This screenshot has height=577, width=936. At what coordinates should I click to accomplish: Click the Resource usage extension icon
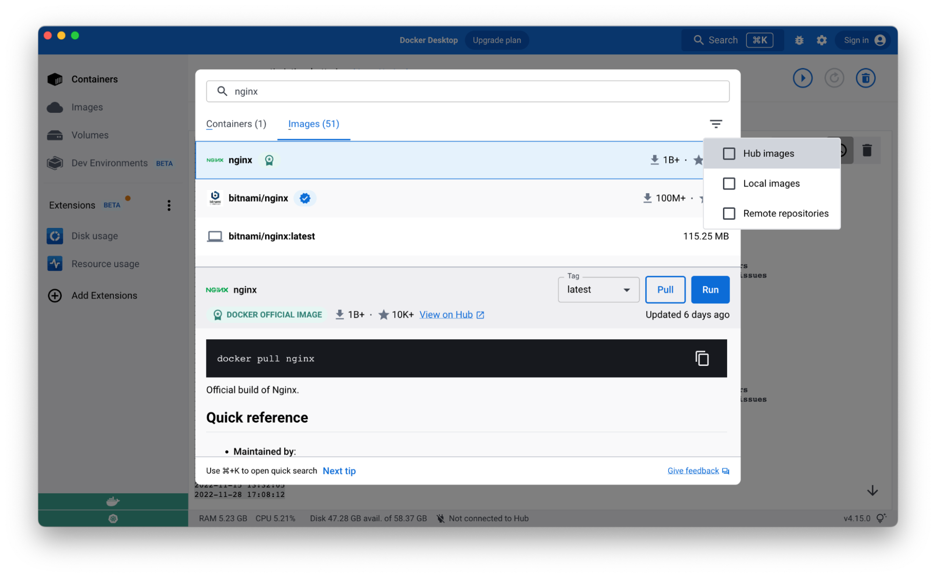pos(55,264)
